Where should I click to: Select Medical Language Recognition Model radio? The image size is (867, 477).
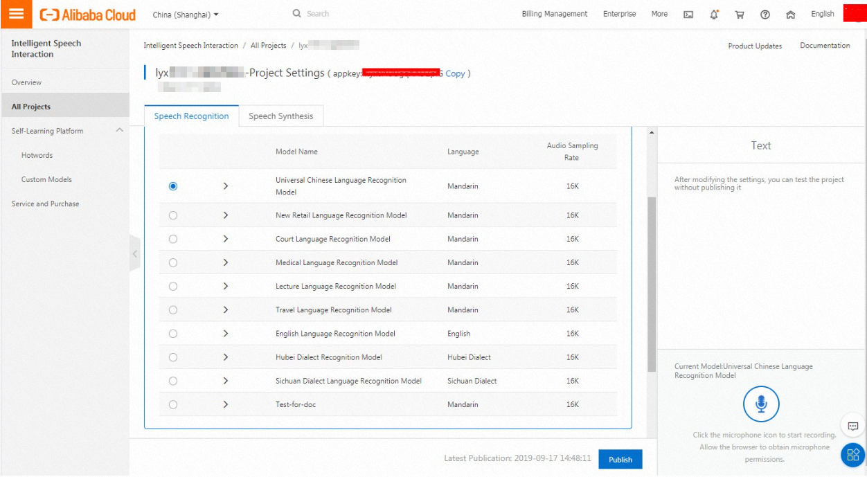tap(173, 262)
